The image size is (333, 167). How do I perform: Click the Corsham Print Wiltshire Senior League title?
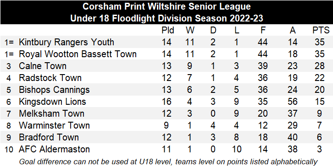tap(166, 6)
